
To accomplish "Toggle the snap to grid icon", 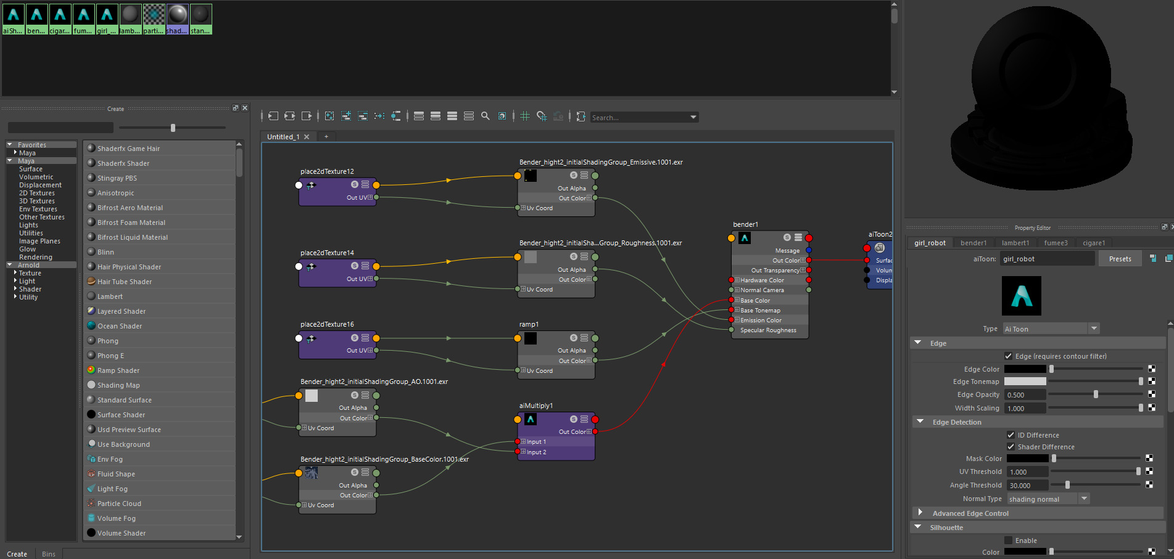I will tap(542, 116).
